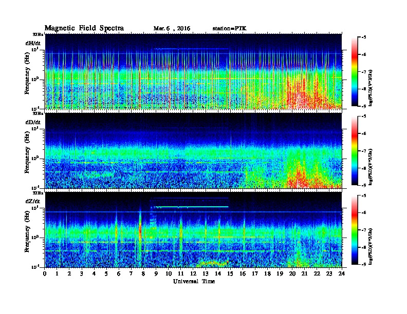407x314 pixels.
Task: Click hour tick label "7" on time axis
Action: click(x=131, y=274)
